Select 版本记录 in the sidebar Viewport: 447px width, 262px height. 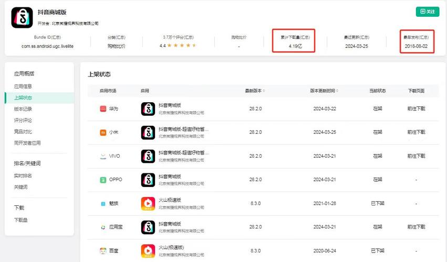(x=23, y=109)
